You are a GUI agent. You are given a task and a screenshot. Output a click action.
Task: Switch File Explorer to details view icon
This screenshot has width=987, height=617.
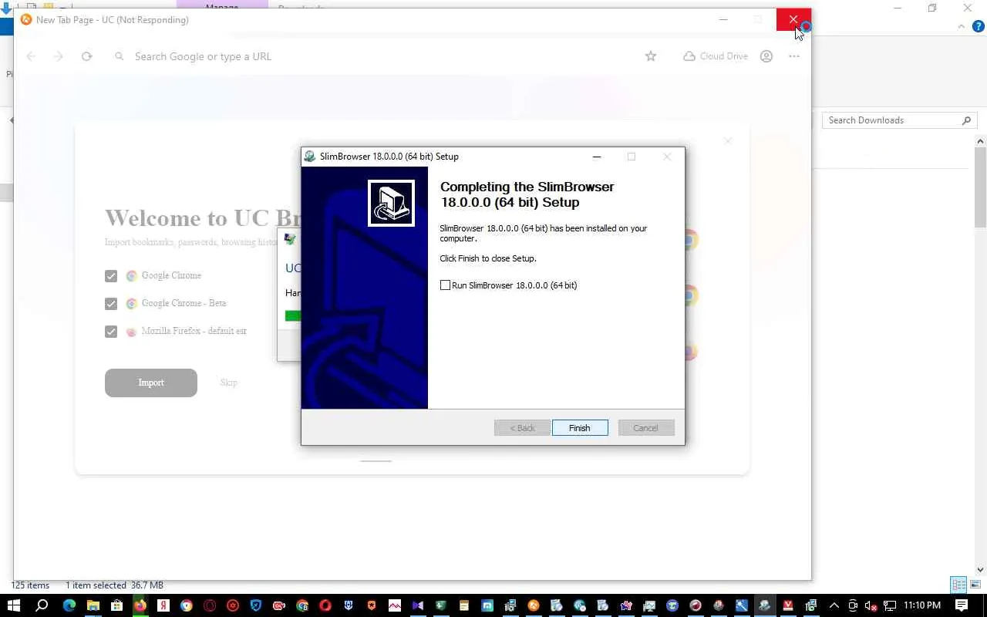[958, 585]
